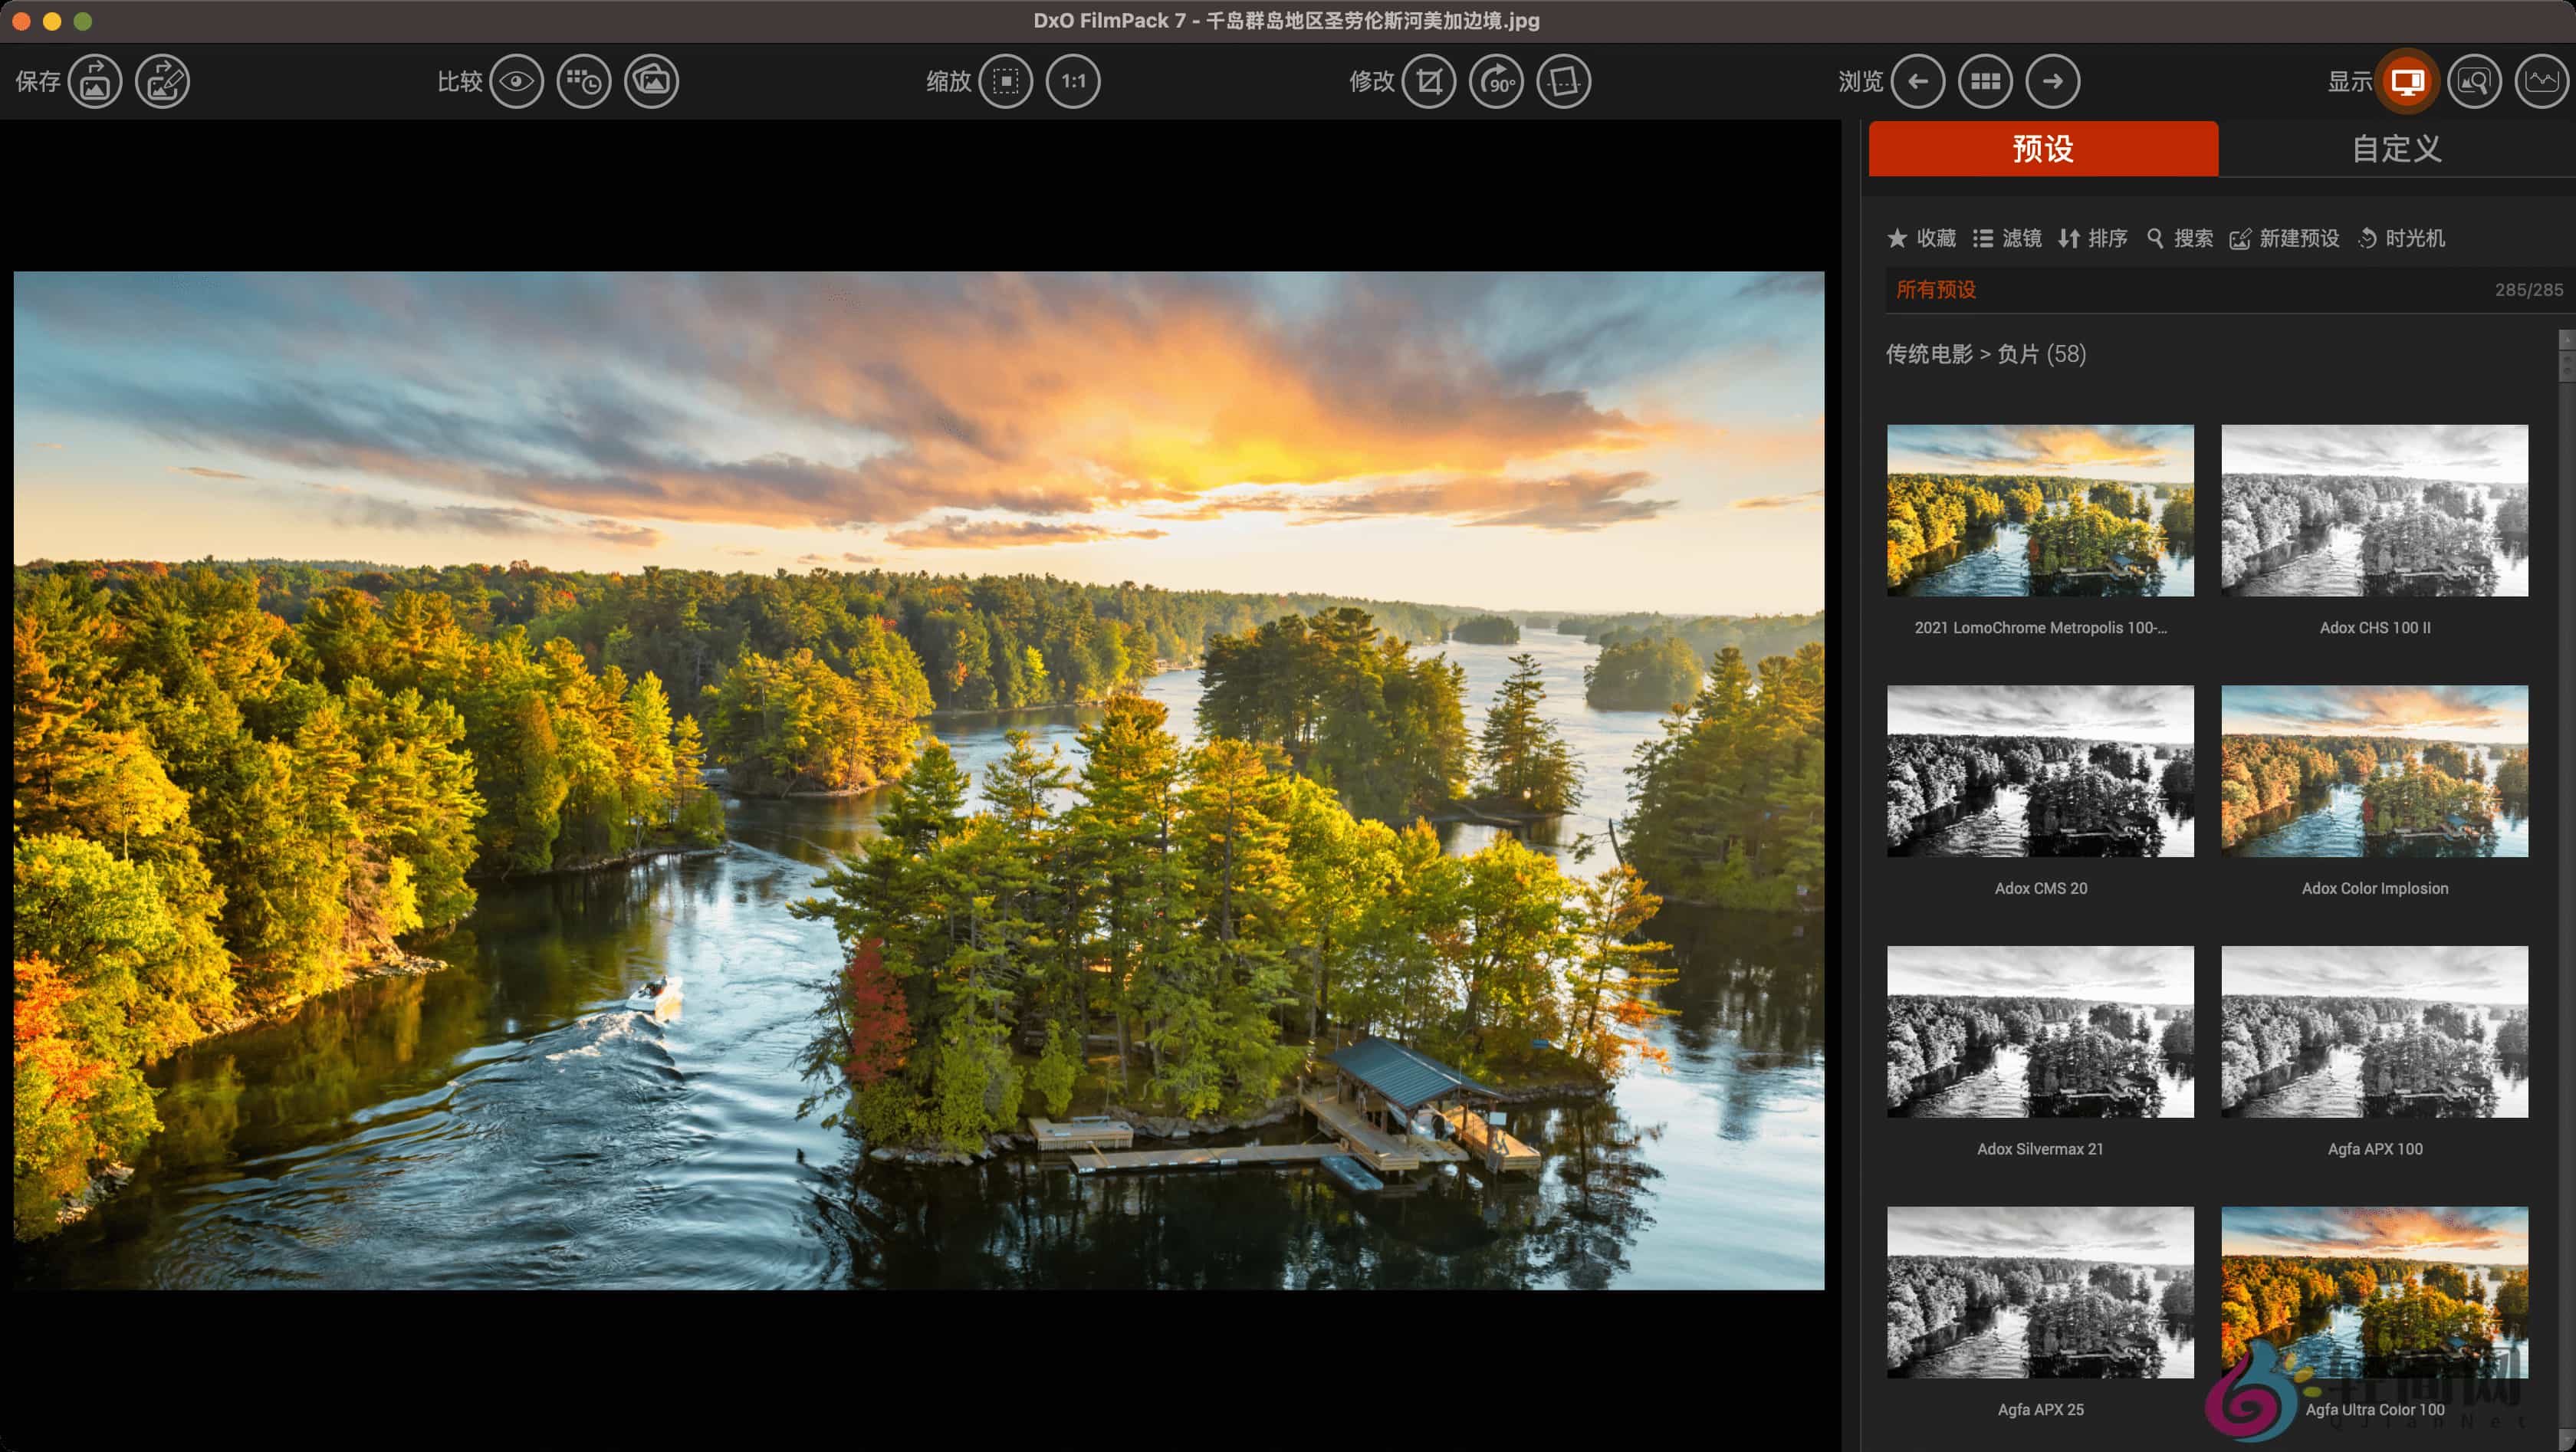Open the image browser grid view
The width and height of the screenshot is (2576, 1452).
1985,81
